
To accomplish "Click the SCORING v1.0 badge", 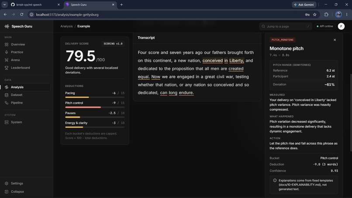I will tap(113, 44).
